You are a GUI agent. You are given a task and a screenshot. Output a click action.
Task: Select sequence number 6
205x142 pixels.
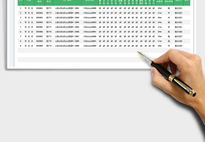pos(20,32)
